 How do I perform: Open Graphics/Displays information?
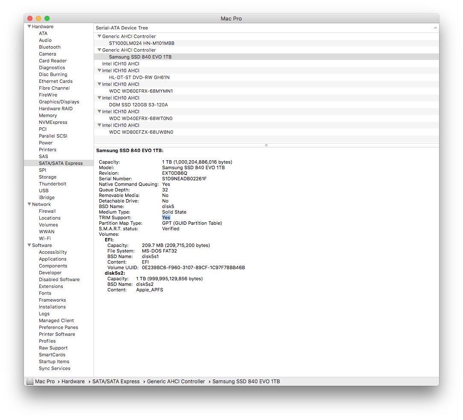click(x=59, y=102)
